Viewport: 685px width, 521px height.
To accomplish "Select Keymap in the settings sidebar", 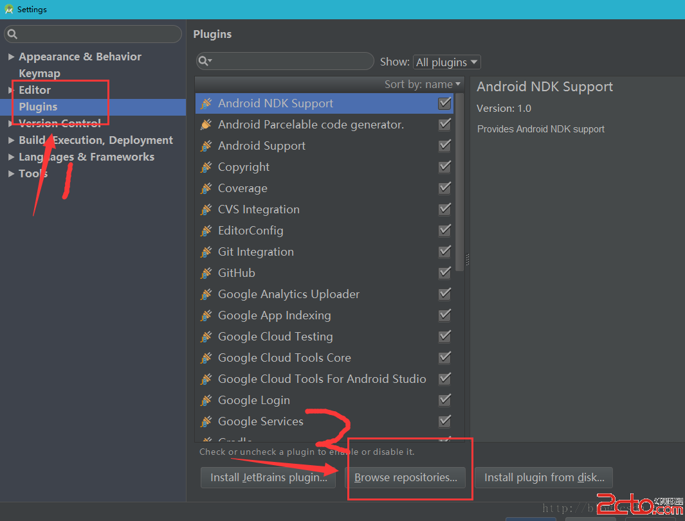I will (39, 73).
